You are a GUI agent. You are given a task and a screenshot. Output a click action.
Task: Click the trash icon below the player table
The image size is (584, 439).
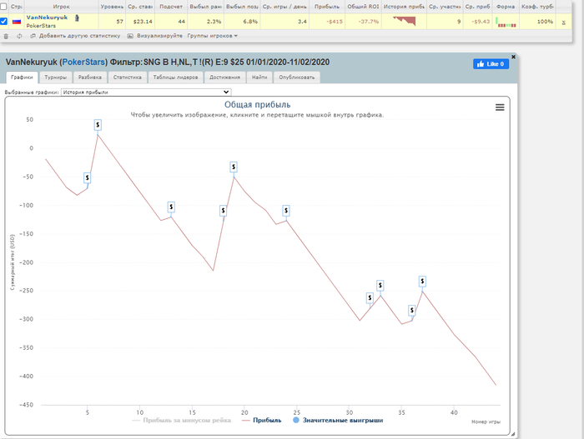[6, 36]
